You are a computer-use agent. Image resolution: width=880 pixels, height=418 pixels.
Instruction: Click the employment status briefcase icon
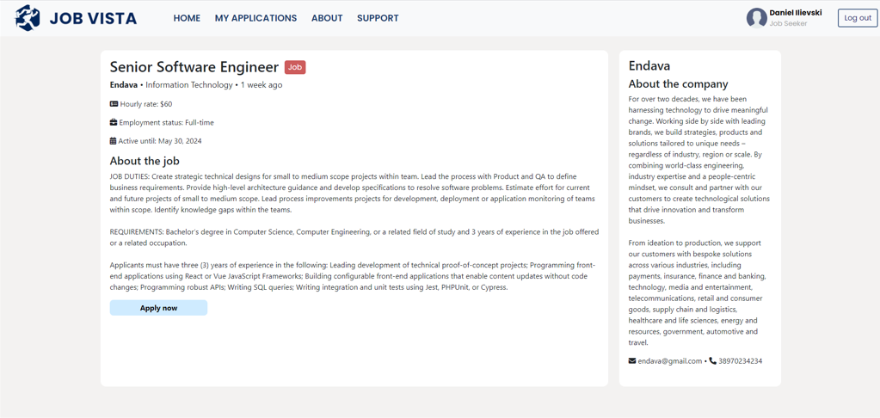pos(114,122)
